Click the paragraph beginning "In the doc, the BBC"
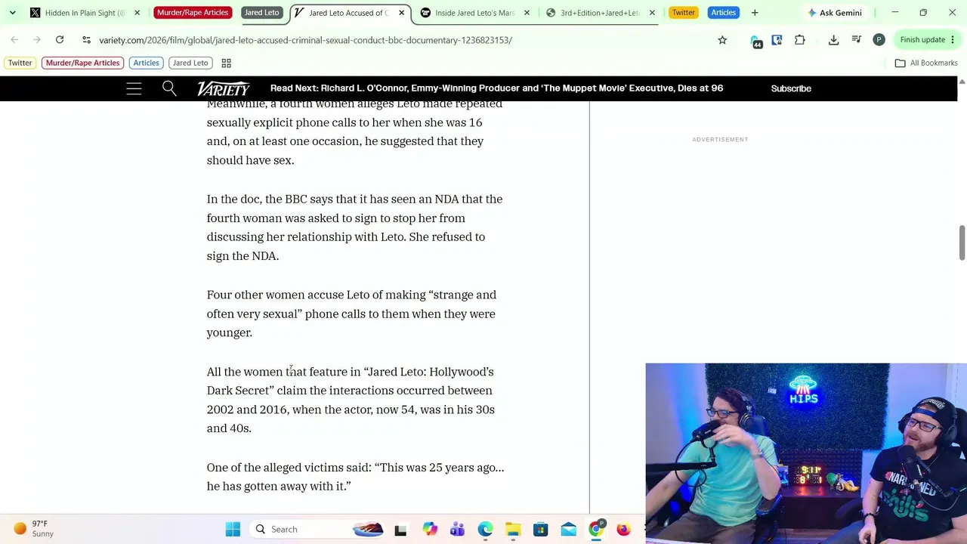The width and height of the screenshot is (967, 544). pyautogui.click(x=354, y=227)
